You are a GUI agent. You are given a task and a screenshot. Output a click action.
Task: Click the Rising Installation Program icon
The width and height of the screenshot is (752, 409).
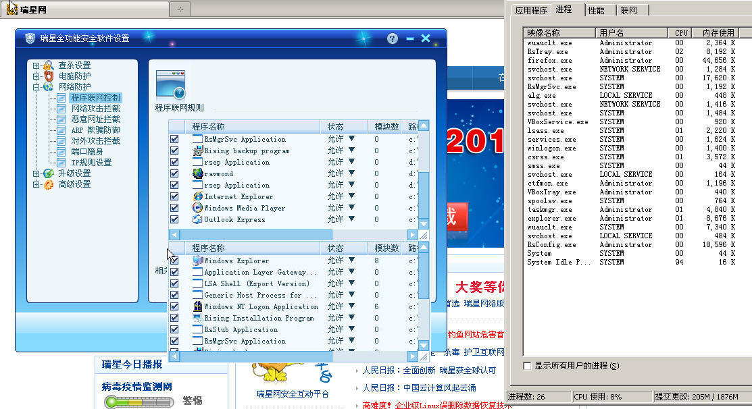(197, 318)
